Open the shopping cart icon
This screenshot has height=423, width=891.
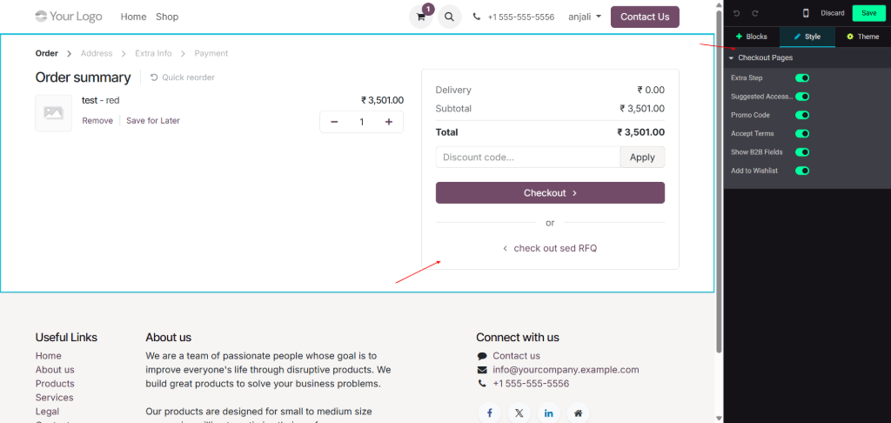[x=421, y=17]
